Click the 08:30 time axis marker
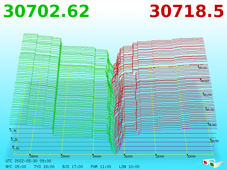This screenshot has width=227, height=170. click(x=210, y=110)
